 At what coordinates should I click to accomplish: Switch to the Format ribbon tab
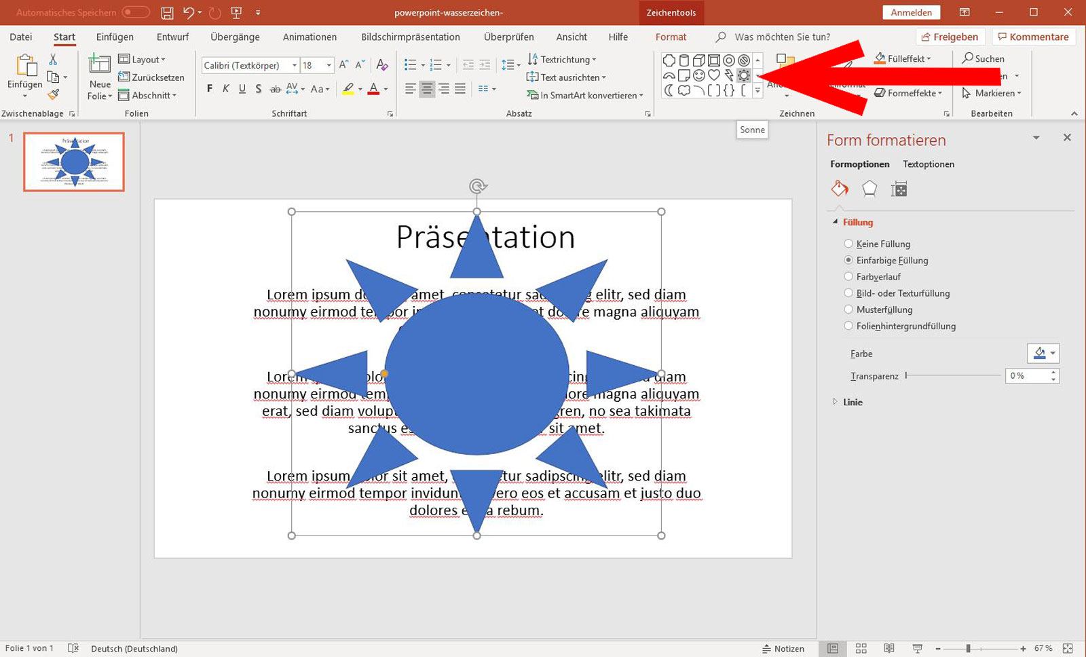(671, 37)
